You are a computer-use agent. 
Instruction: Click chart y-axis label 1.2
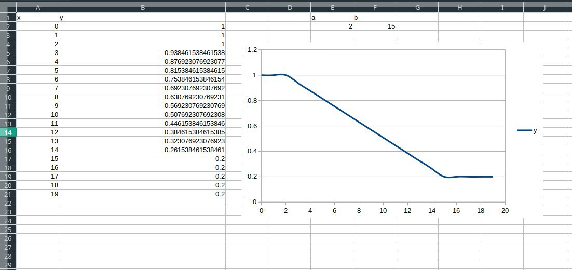tap(252, 49)
